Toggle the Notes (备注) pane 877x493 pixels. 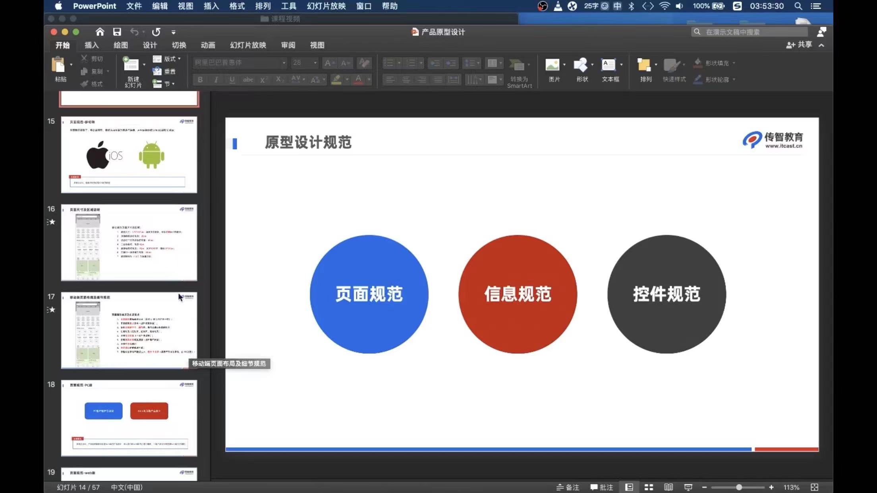point(568,487)
